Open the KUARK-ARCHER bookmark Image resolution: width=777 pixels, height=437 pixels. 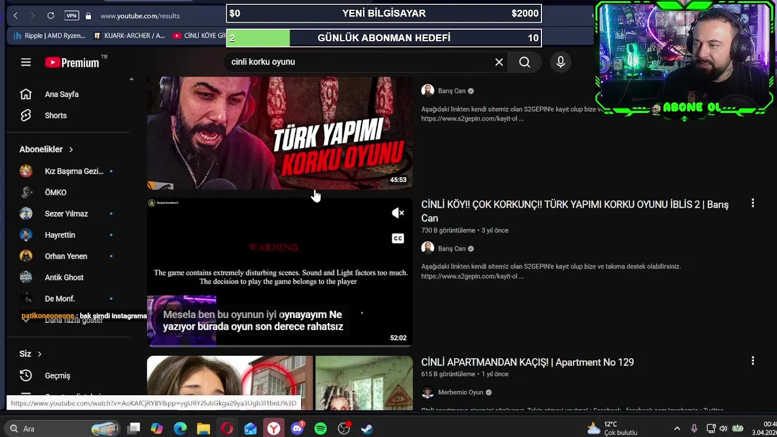click(129, 36)
